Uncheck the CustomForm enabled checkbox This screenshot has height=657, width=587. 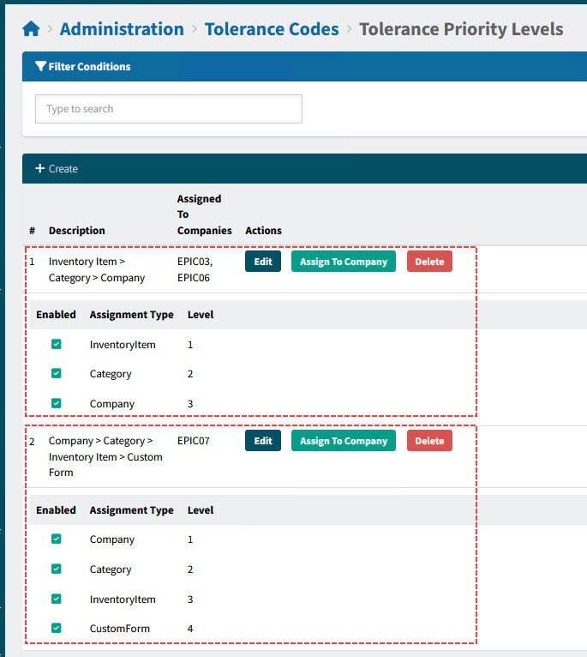coord(57,628)
